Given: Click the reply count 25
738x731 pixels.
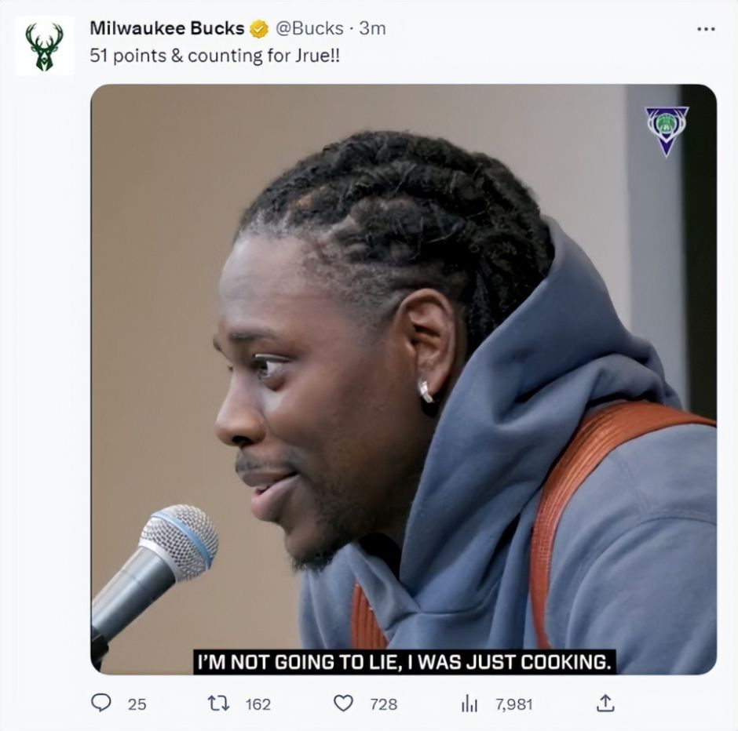Looking at the screenshot, I should 137,704.
